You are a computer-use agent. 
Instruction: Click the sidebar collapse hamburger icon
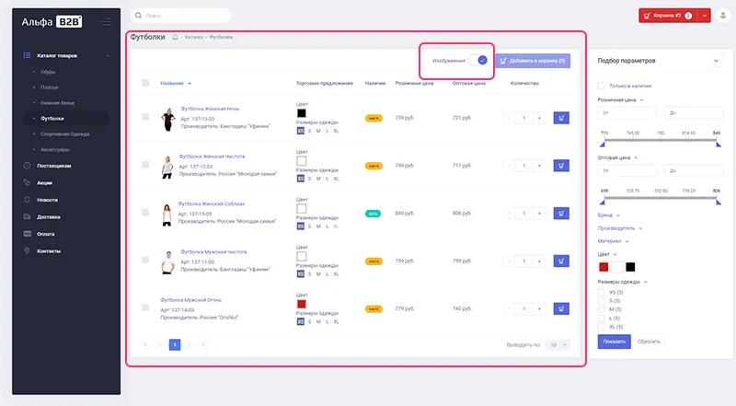(108, 20)
